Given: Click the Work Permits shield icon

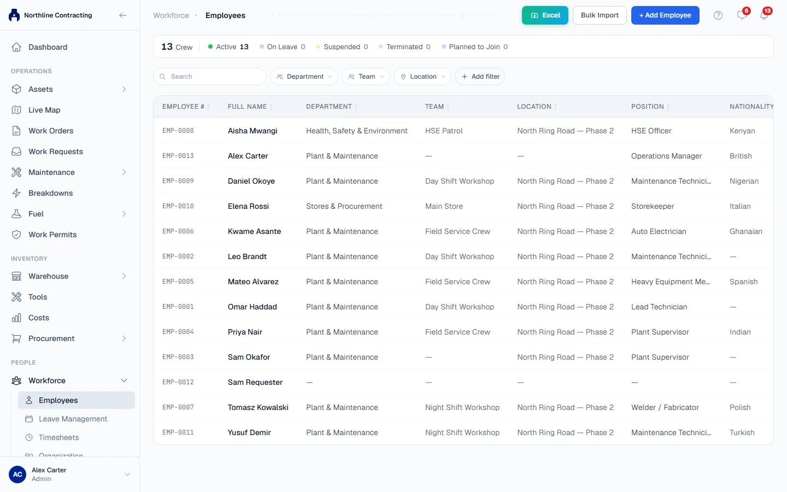Looking at the screenshot, I should pos(17,235).
